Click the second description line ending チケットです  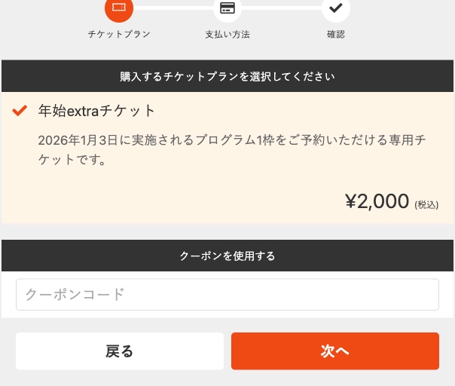(x=71, y=160)
